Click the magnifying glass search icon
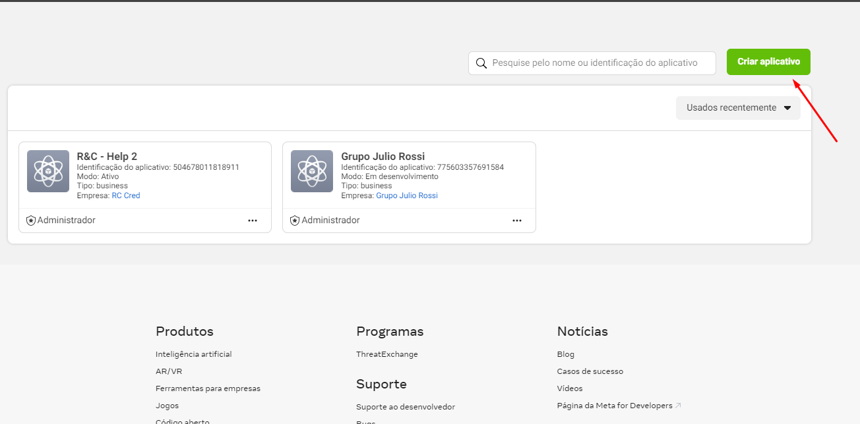 [481, 63]
